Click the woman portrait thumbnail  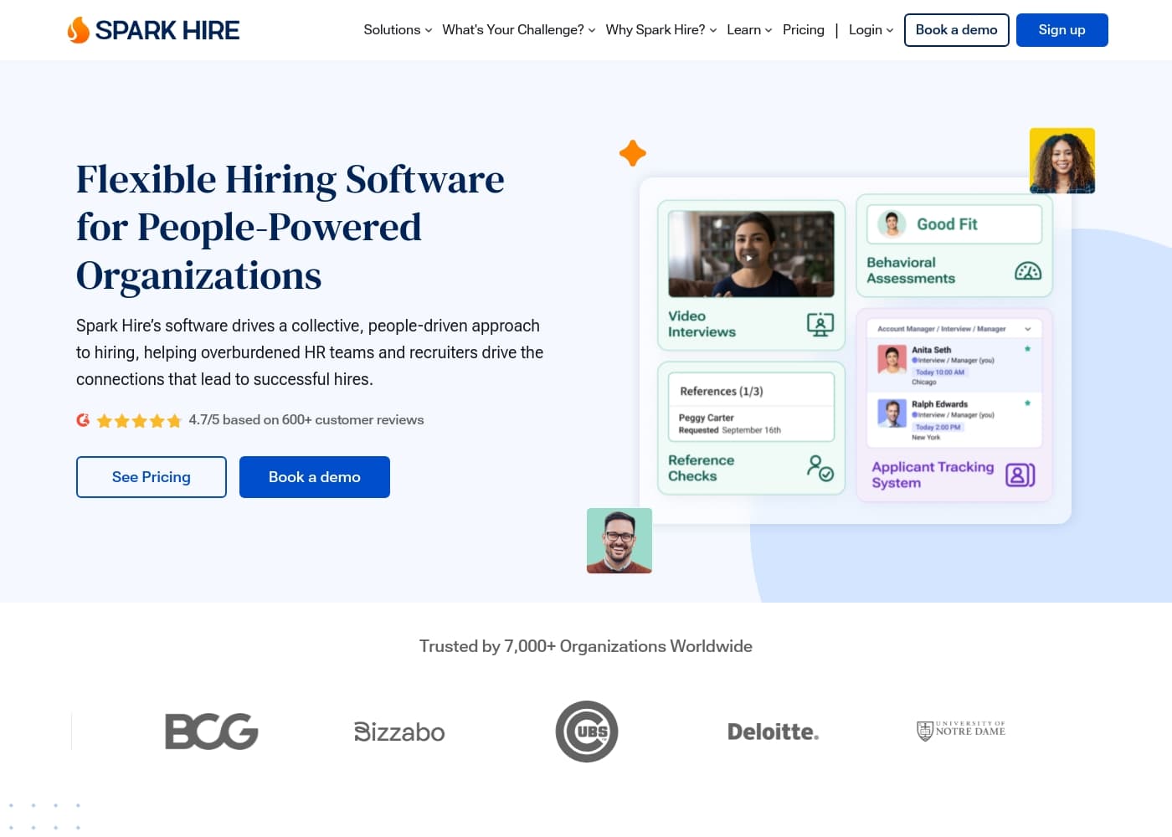click(x=1062, y=161)
